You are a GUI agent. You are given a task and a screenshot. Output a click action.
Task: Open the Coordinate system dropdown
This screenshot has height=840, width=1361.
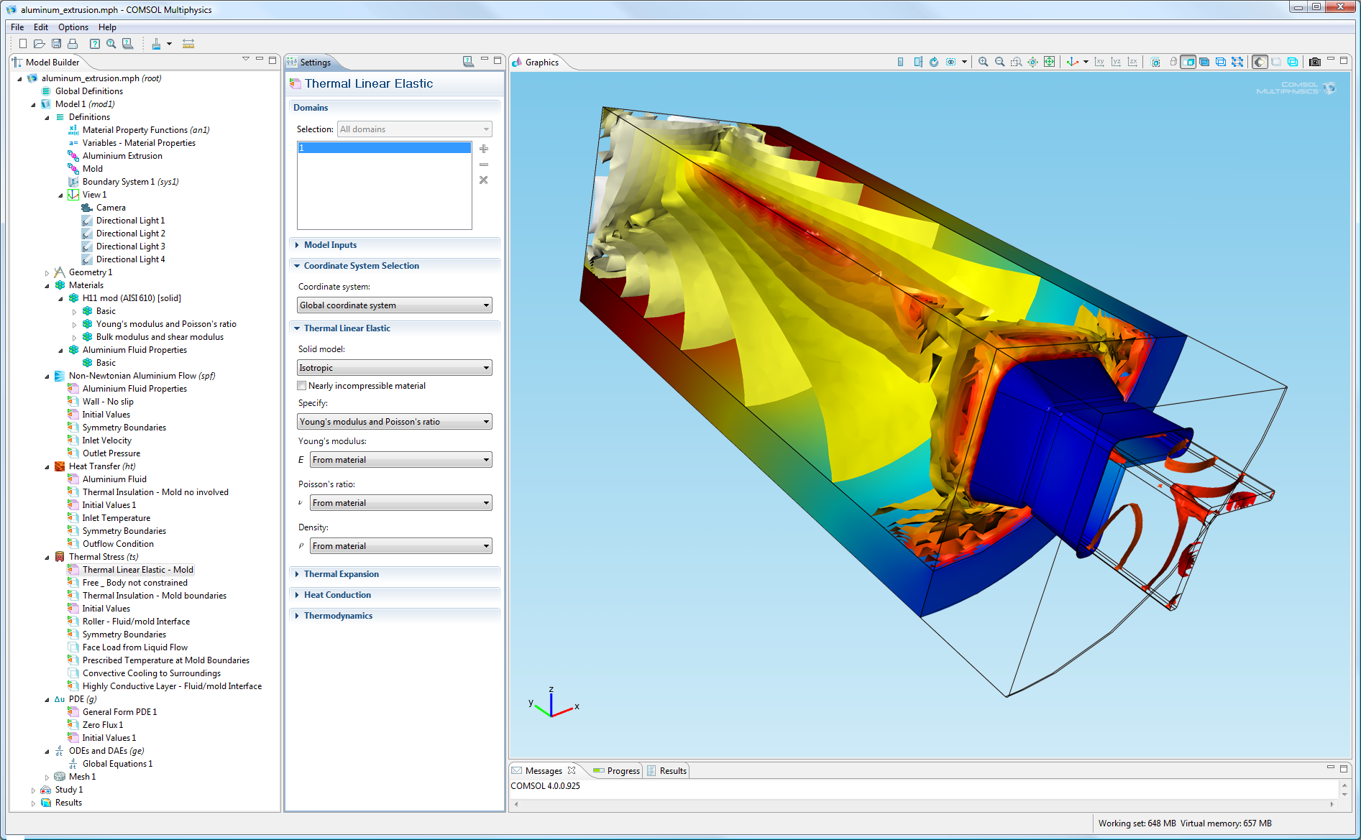point(394,305)
